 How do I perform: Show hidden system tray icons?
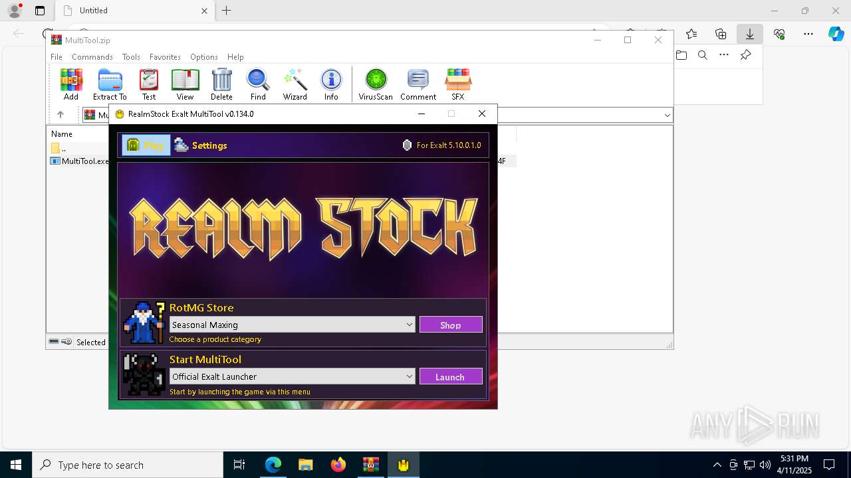tap(717, 465)
